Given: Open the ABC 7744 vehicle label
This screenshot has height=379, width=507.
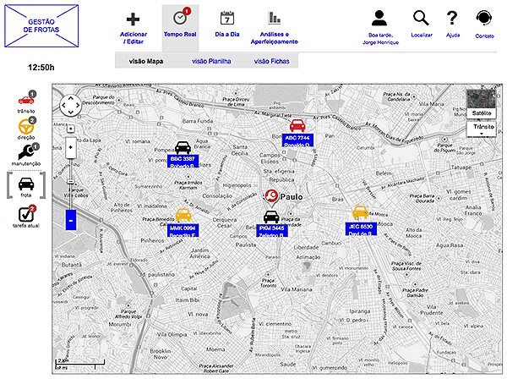Looking at the screenshot, I should 297,140.
